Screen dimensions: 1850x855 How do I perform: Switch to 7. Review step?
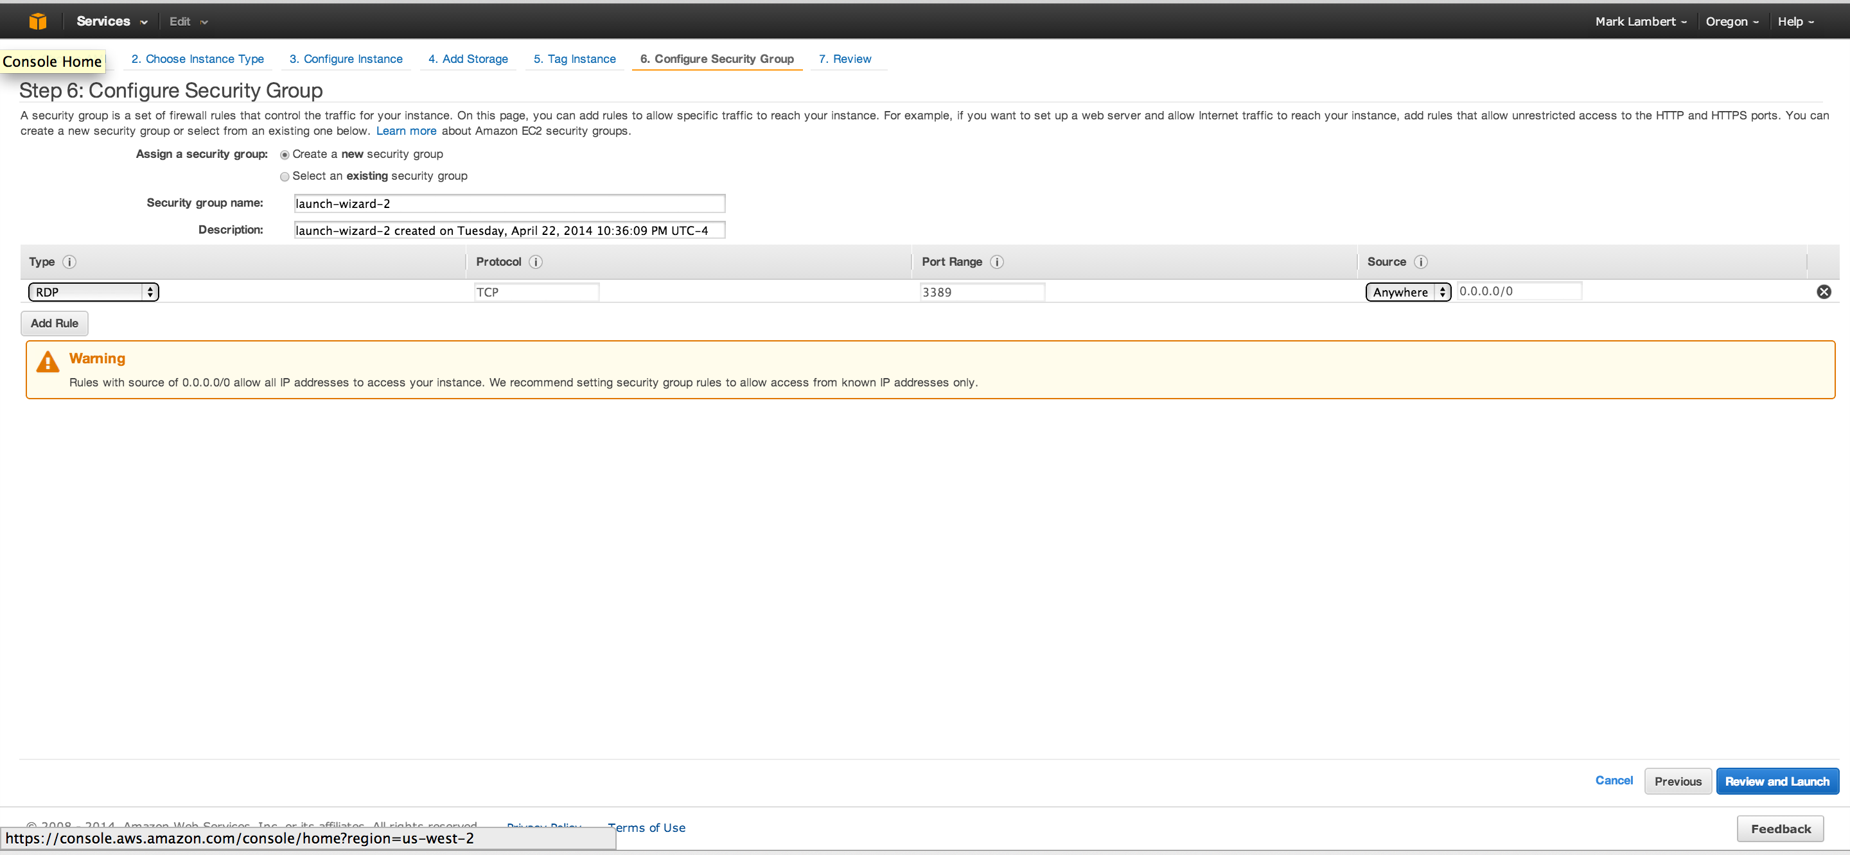tap(845, 59)
